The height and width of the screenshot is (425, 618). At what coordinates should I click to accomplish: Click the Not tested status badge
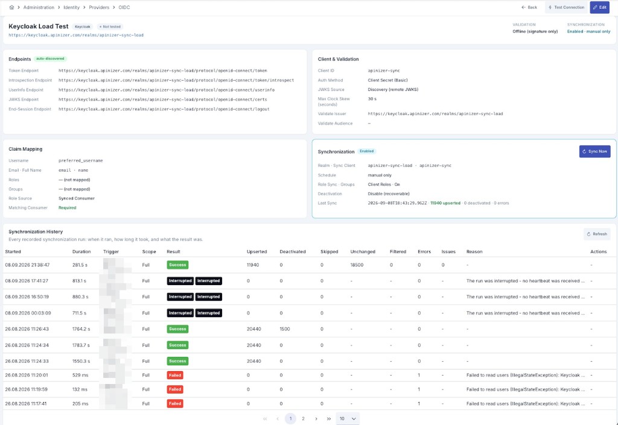click(x=110, y=27)
